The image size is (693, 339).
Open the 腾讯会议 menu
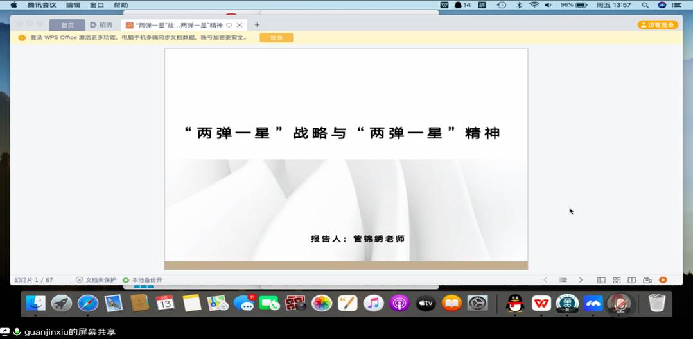(42, 5)
